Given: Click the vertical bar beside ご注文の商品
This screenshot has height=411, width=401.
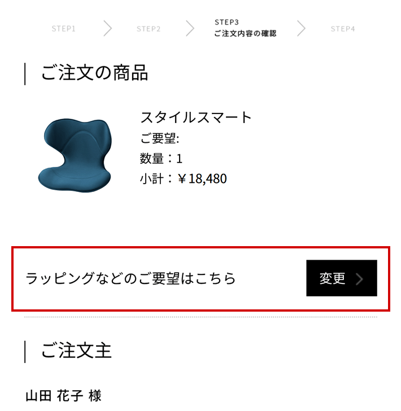Looking at the screenshot, I should click(25, 74).
